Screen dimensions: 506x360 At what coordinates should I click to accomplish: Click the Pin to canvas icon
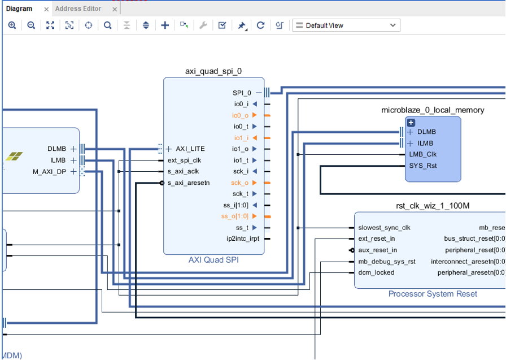[x=242, y=25]
